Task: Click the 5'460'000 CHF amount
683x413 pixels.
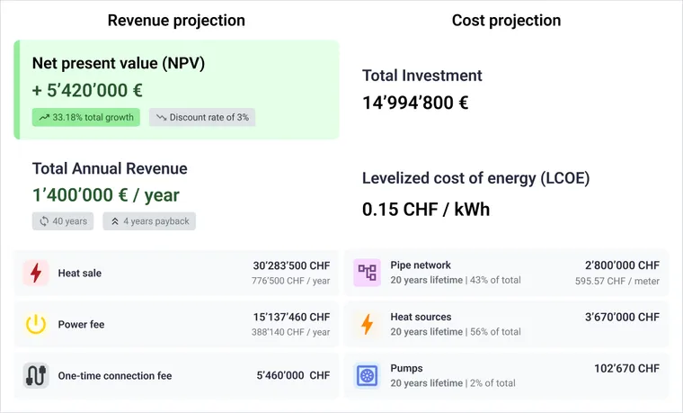Action: (293, 375)
